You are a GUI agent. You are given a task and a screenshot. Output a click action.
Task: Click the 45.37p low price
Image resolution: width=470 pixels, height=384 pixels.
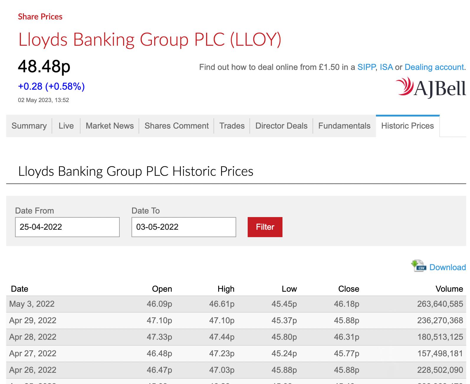click(284, 321)
